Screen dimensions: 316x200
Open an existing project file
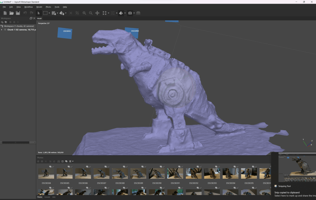pos(11,13)
